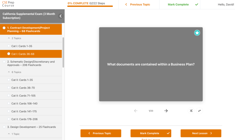Click the green checkmark in top bar
The width and height of the screenshot is (235, 140).
(197, 5)
